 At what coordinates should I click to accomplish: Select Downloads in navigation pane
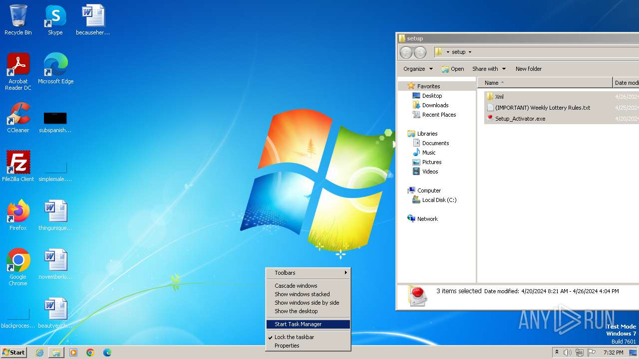430,105
